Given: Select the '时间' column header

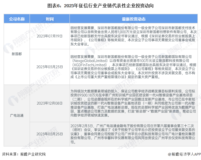Looking at the screenshot, I should 50,19.
